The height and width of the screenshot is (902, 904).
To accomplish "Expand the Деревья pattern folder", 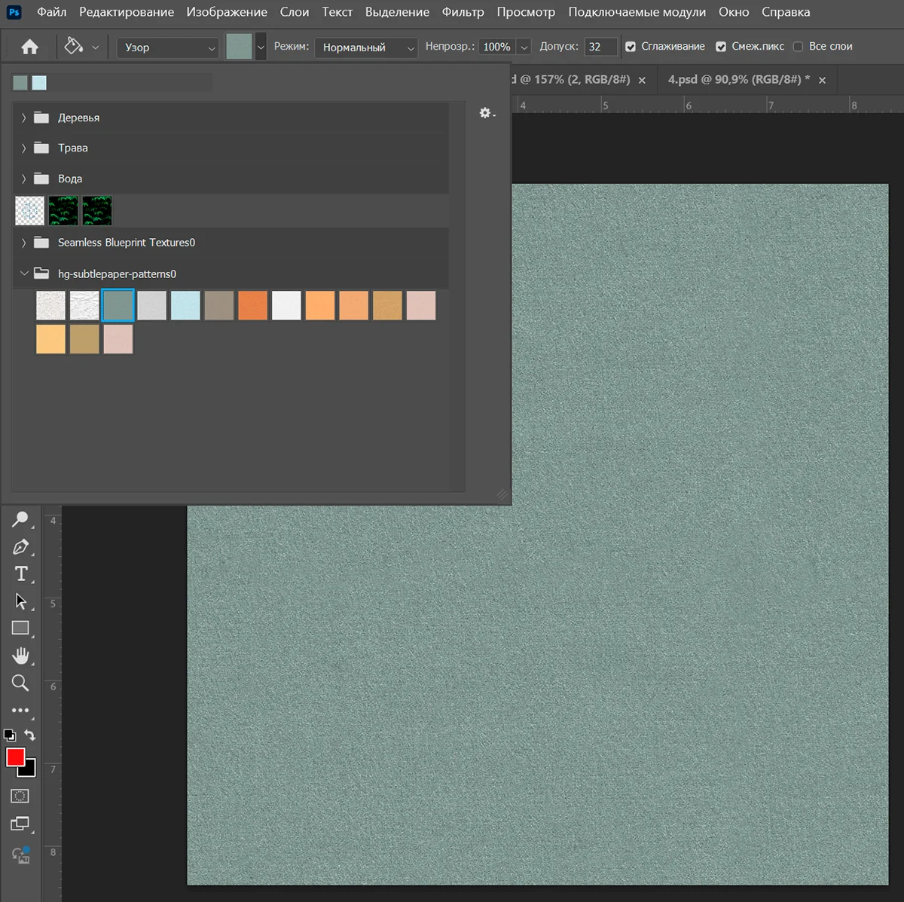I will [24, 118].
